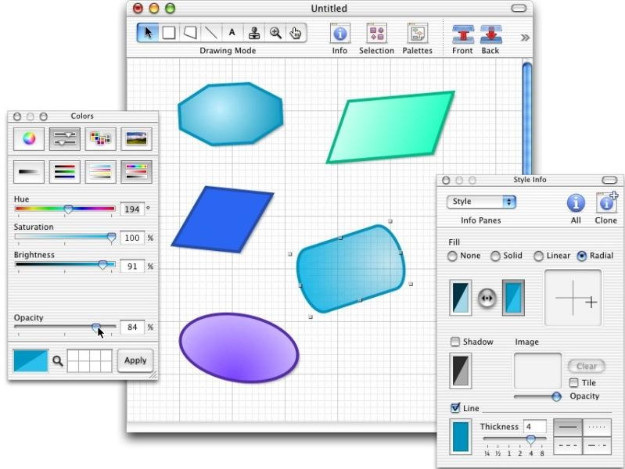The width and height of the screenshot is (625, 469).
Task: Select the None fill radio button
Action: coord(452,256)
